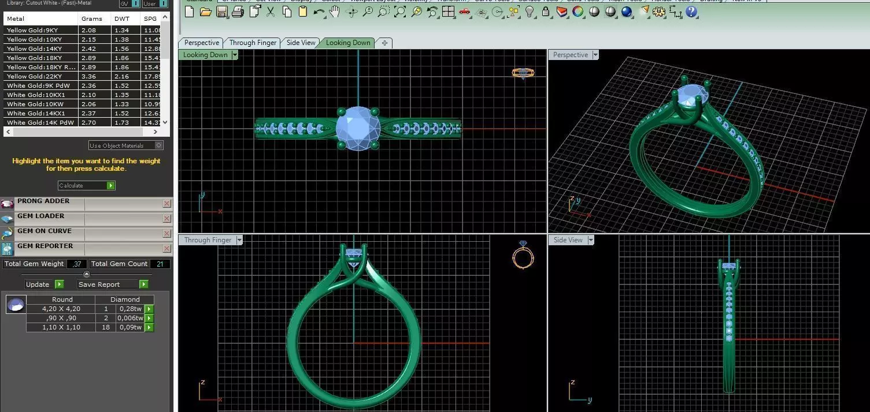
Task: Click the blue render sphere icon
Action: pyautogui.click(x=627, y=12)
